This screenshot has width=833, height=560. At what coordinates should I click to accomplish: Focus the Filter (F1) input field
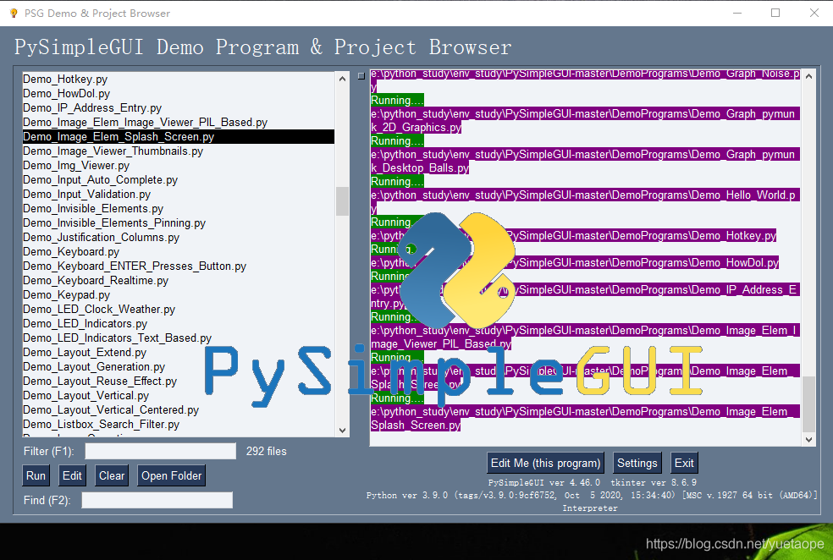point(161,451)
